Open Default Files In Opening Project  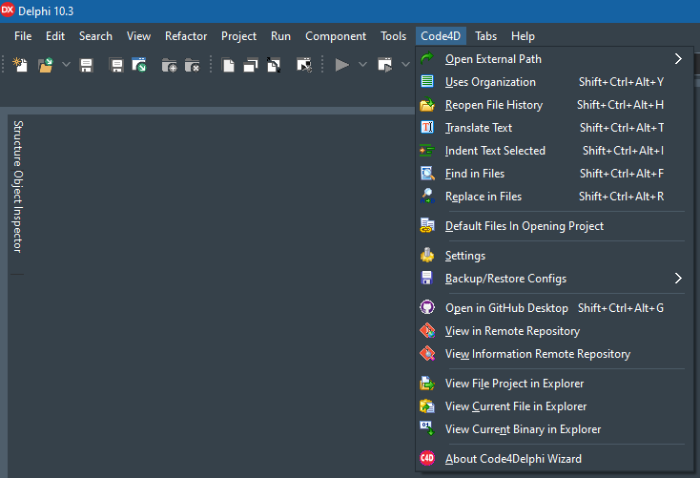pyautogui.click(x=554, y=226)
